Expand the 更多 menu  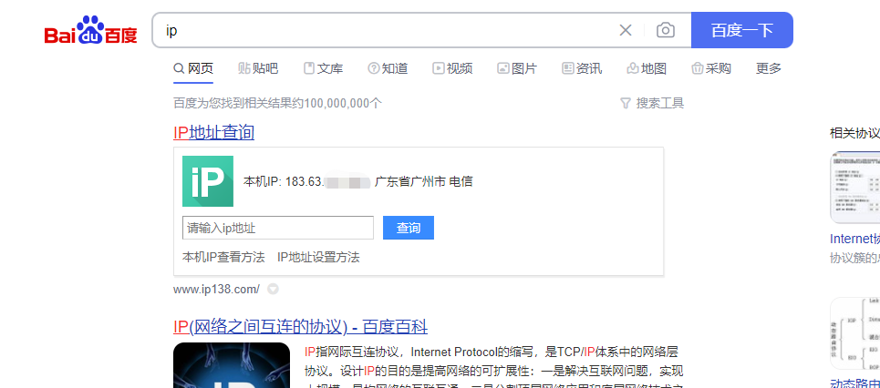(x=769, y=69)
